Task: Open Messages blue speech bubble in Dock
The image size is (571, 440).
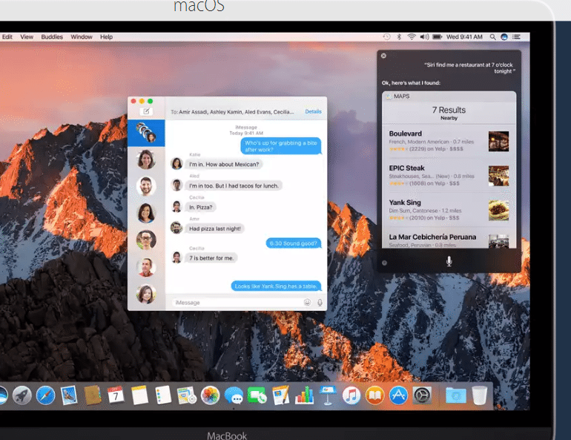Action: coord(234,395)
